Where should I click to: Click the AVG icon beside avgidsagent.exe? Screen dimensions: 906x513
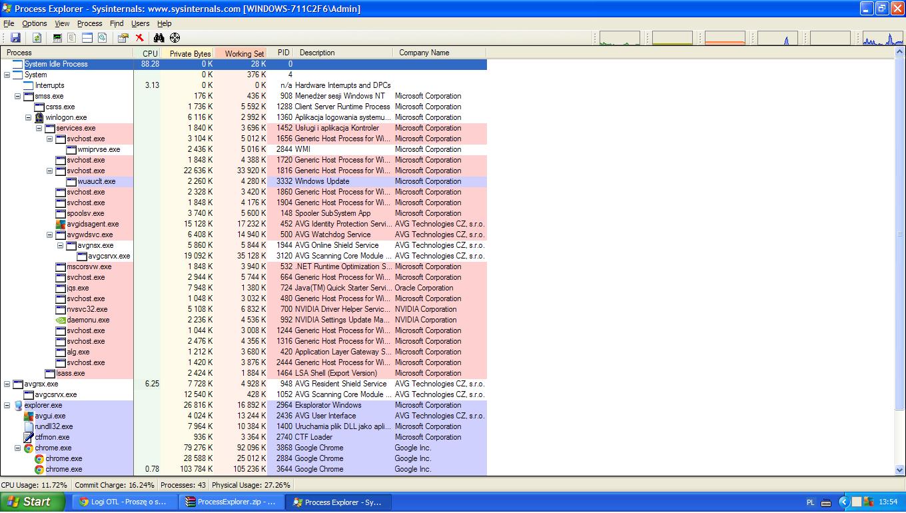(x=61, y=224)
